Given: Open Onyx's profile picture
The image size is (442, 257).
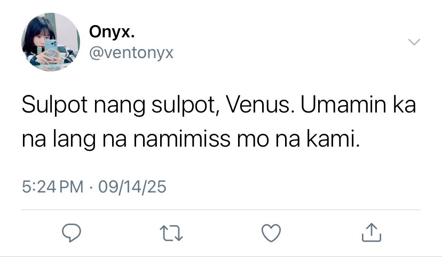Looking at the screenshot, I should pyautogui.click(x=51, y=42).
